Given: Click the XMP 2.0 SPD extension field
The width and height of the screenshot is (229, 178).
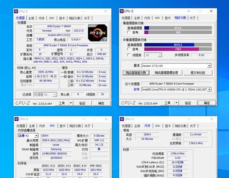Looking at the screenshot, I should coord(99,140).
